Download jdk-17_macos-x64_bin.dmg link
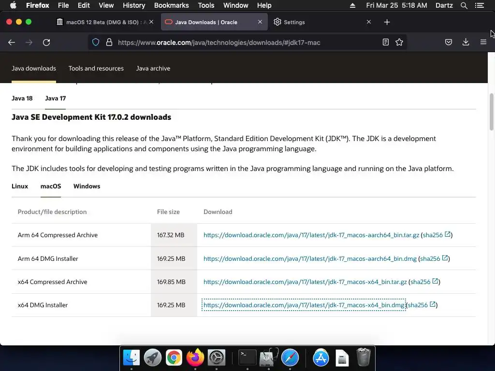Image resolution: width=495 pixels, height=371 pixels. point(304,305)
